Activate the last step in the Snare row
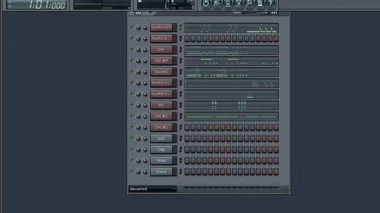380x213 pixels. pos(276,172)
